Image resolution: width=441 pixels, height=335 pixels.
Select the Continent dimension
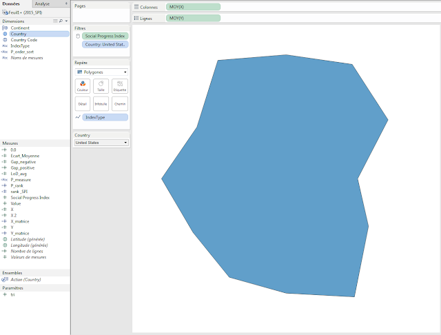20,28
